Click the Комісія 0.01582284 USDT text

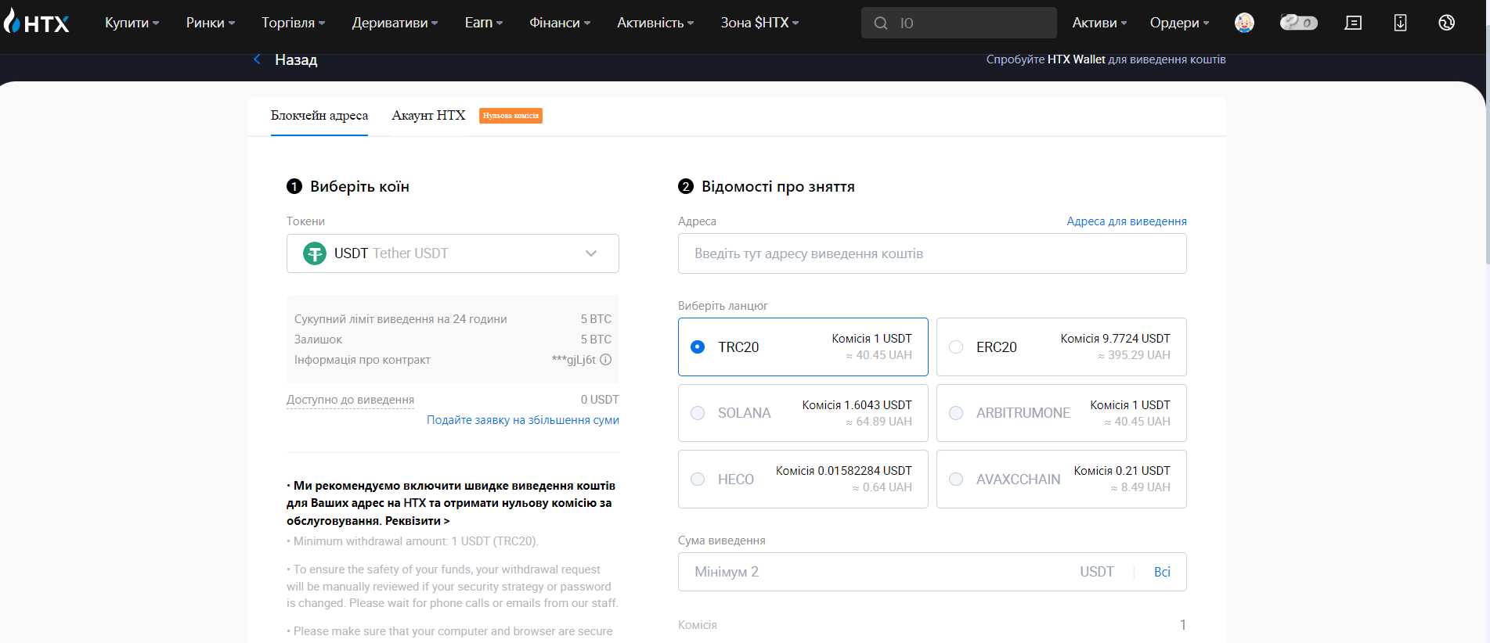click(843, 471)
